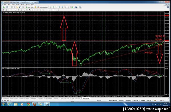
Task: Click the Templates icon
Action: 80,7
